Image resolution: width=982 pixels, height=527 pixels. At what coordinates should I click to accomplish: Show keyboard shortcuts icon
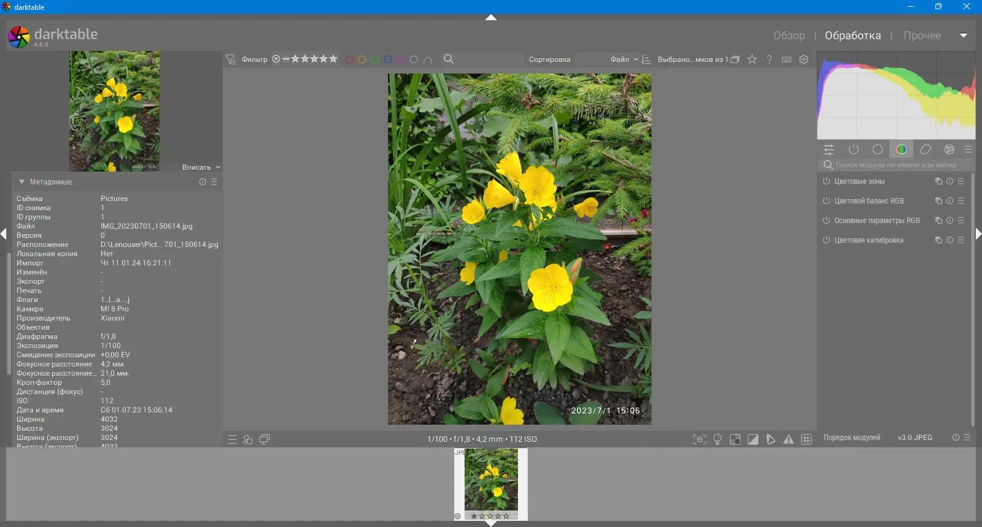[786, 59]
